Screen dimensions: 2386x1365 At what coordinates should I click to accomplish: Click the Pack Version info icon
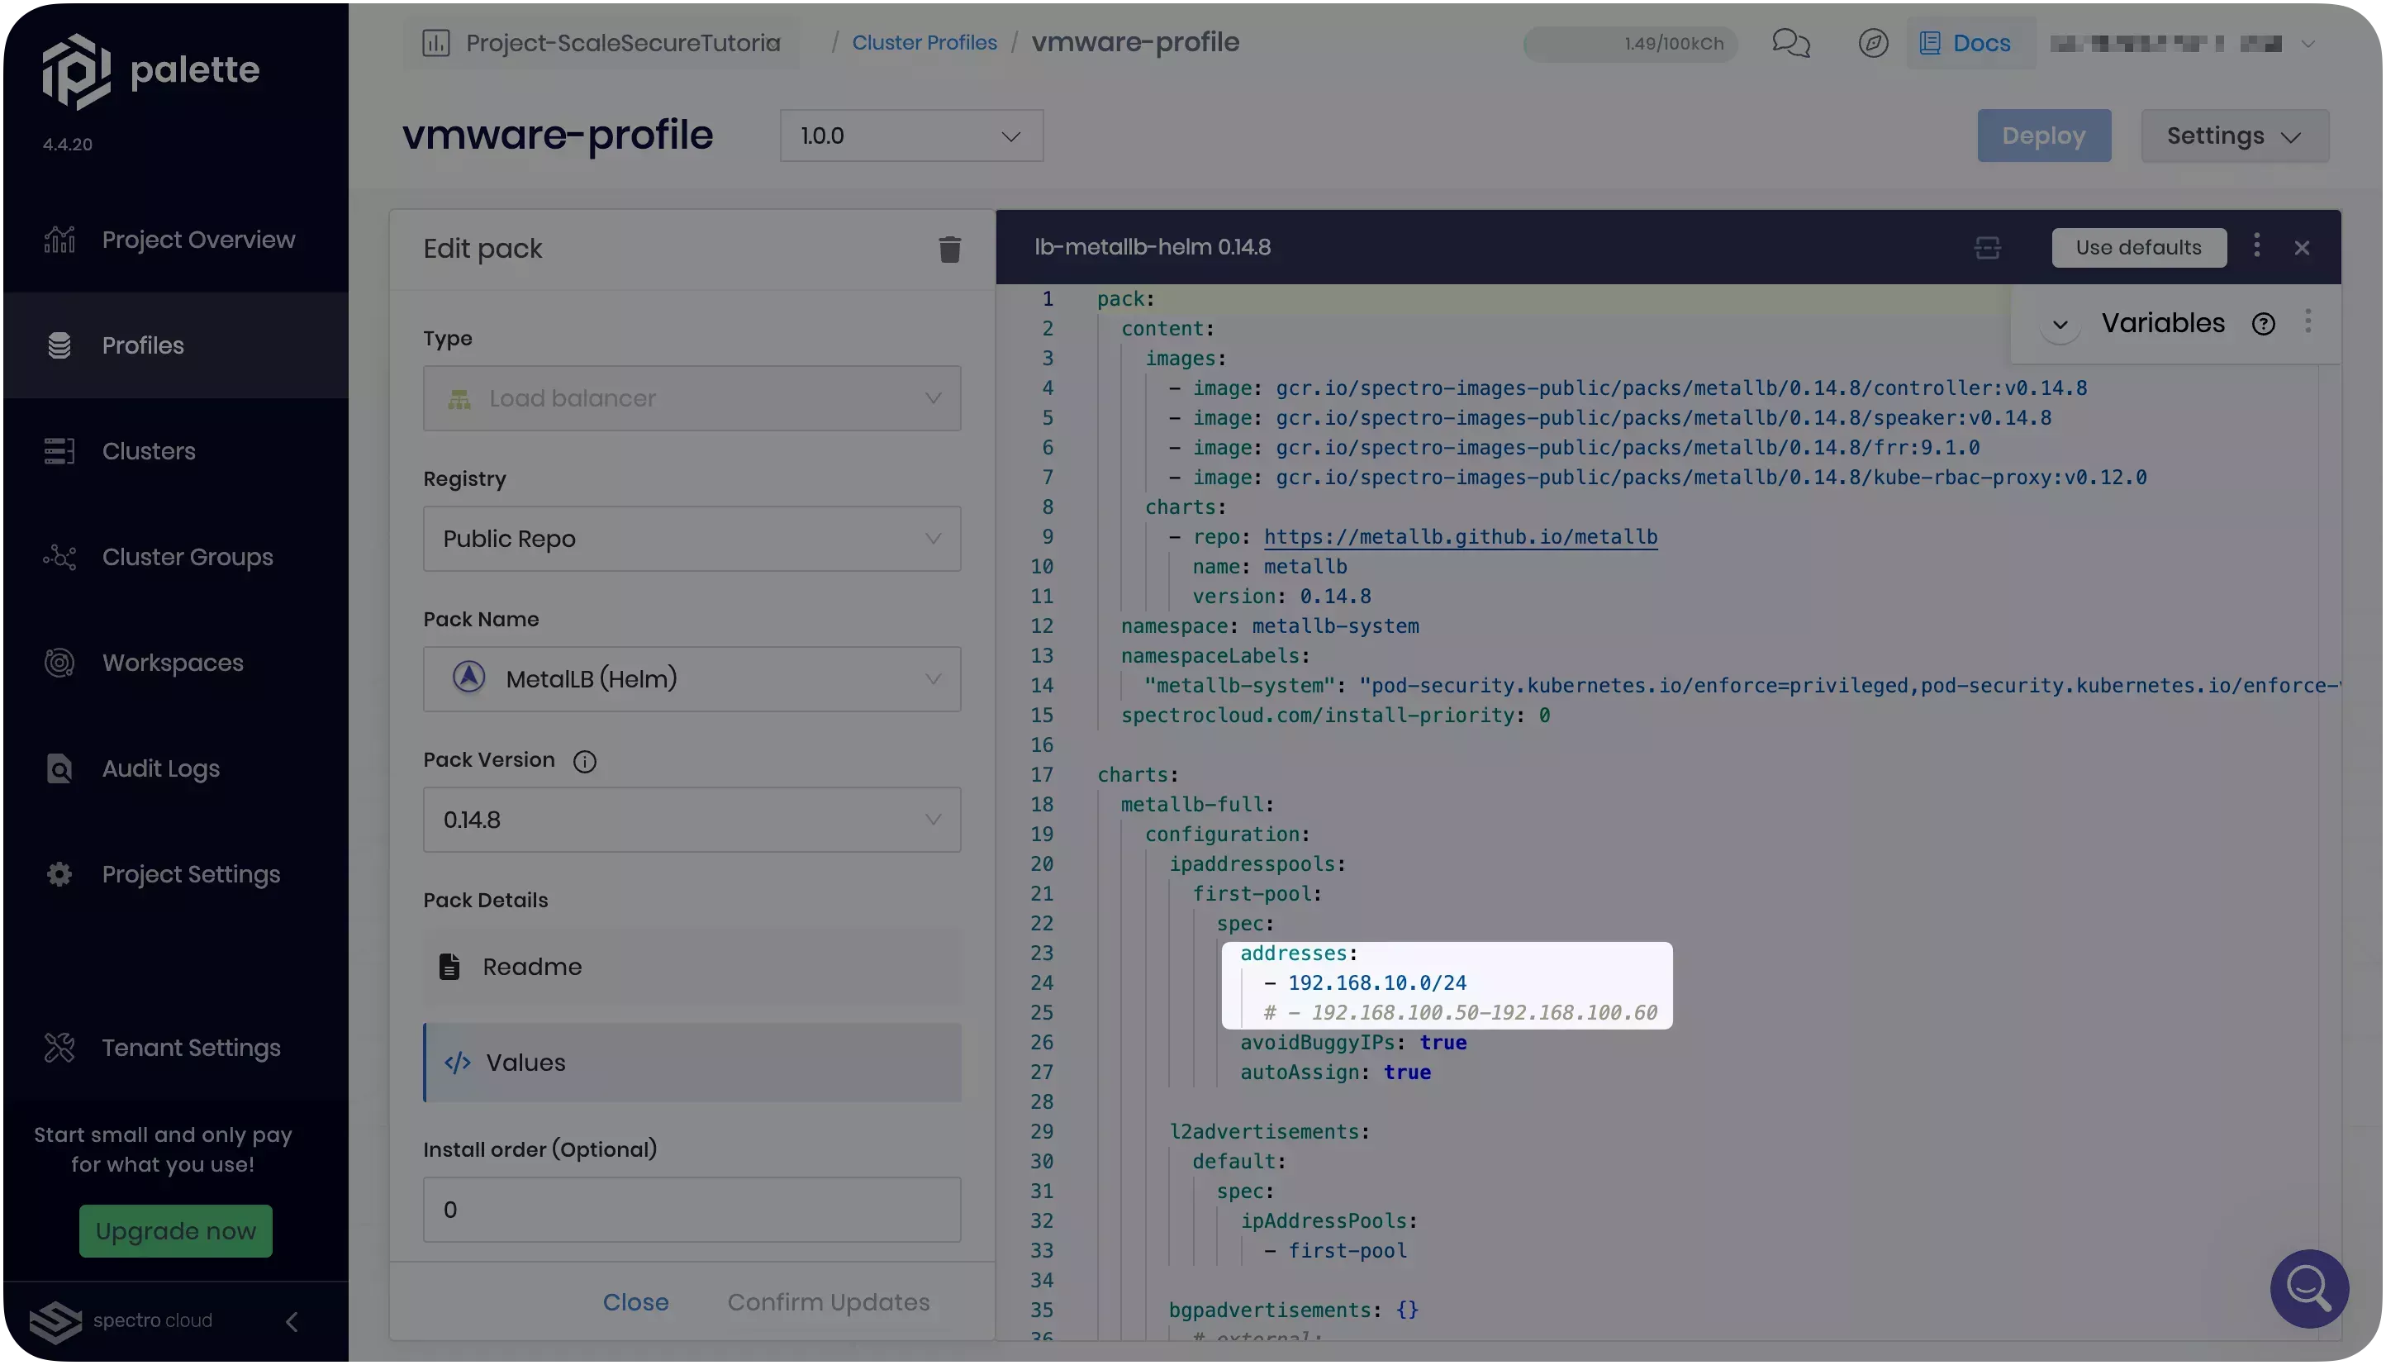585,761
